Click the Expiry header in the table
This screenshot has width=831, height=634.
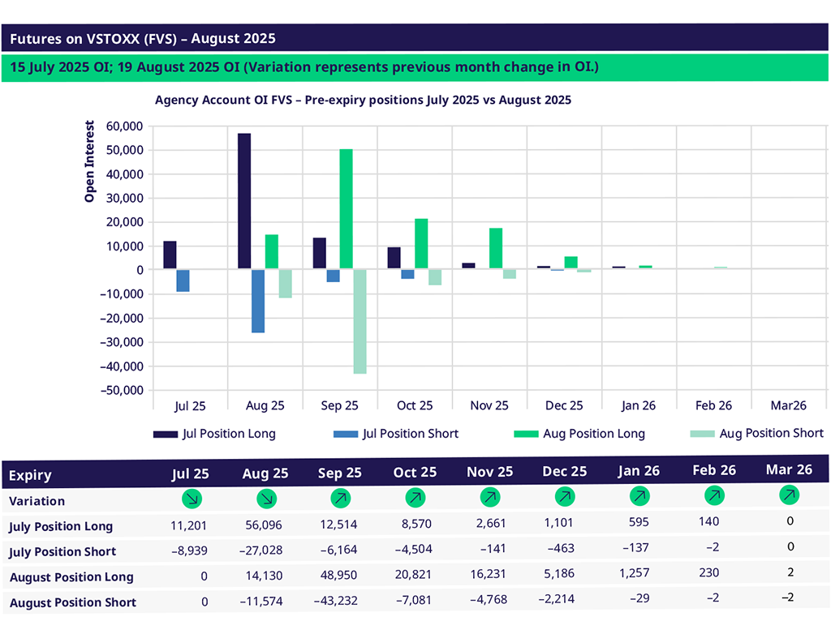[x=30, y=476]
